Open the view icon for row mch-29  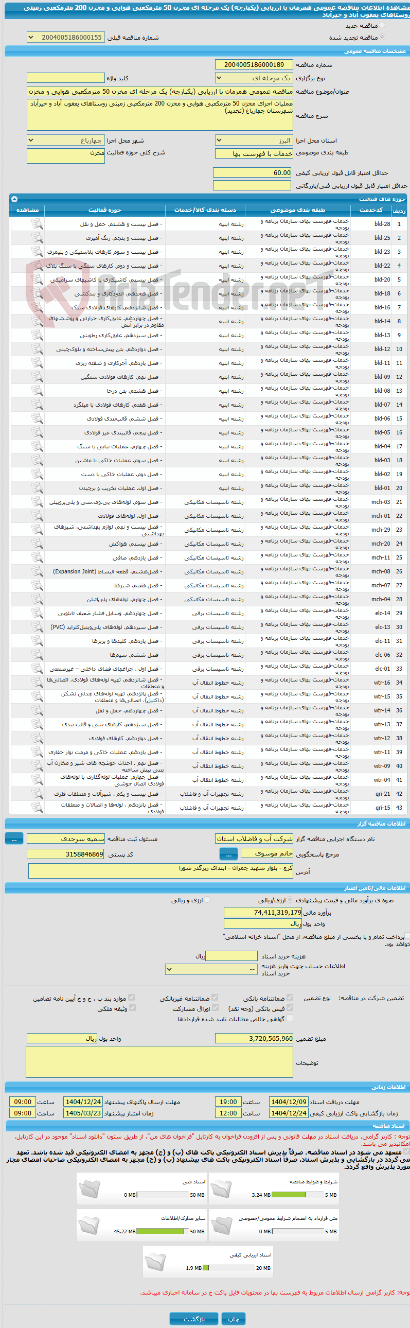click(x=37, y=530)
